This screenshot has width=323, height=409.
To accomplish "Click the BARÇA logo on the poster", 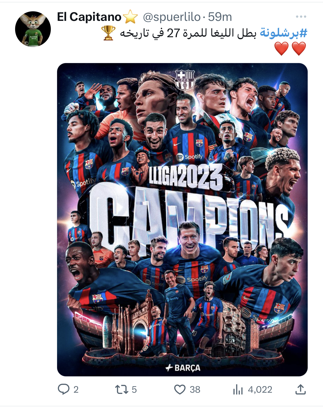I will point(183,368).
